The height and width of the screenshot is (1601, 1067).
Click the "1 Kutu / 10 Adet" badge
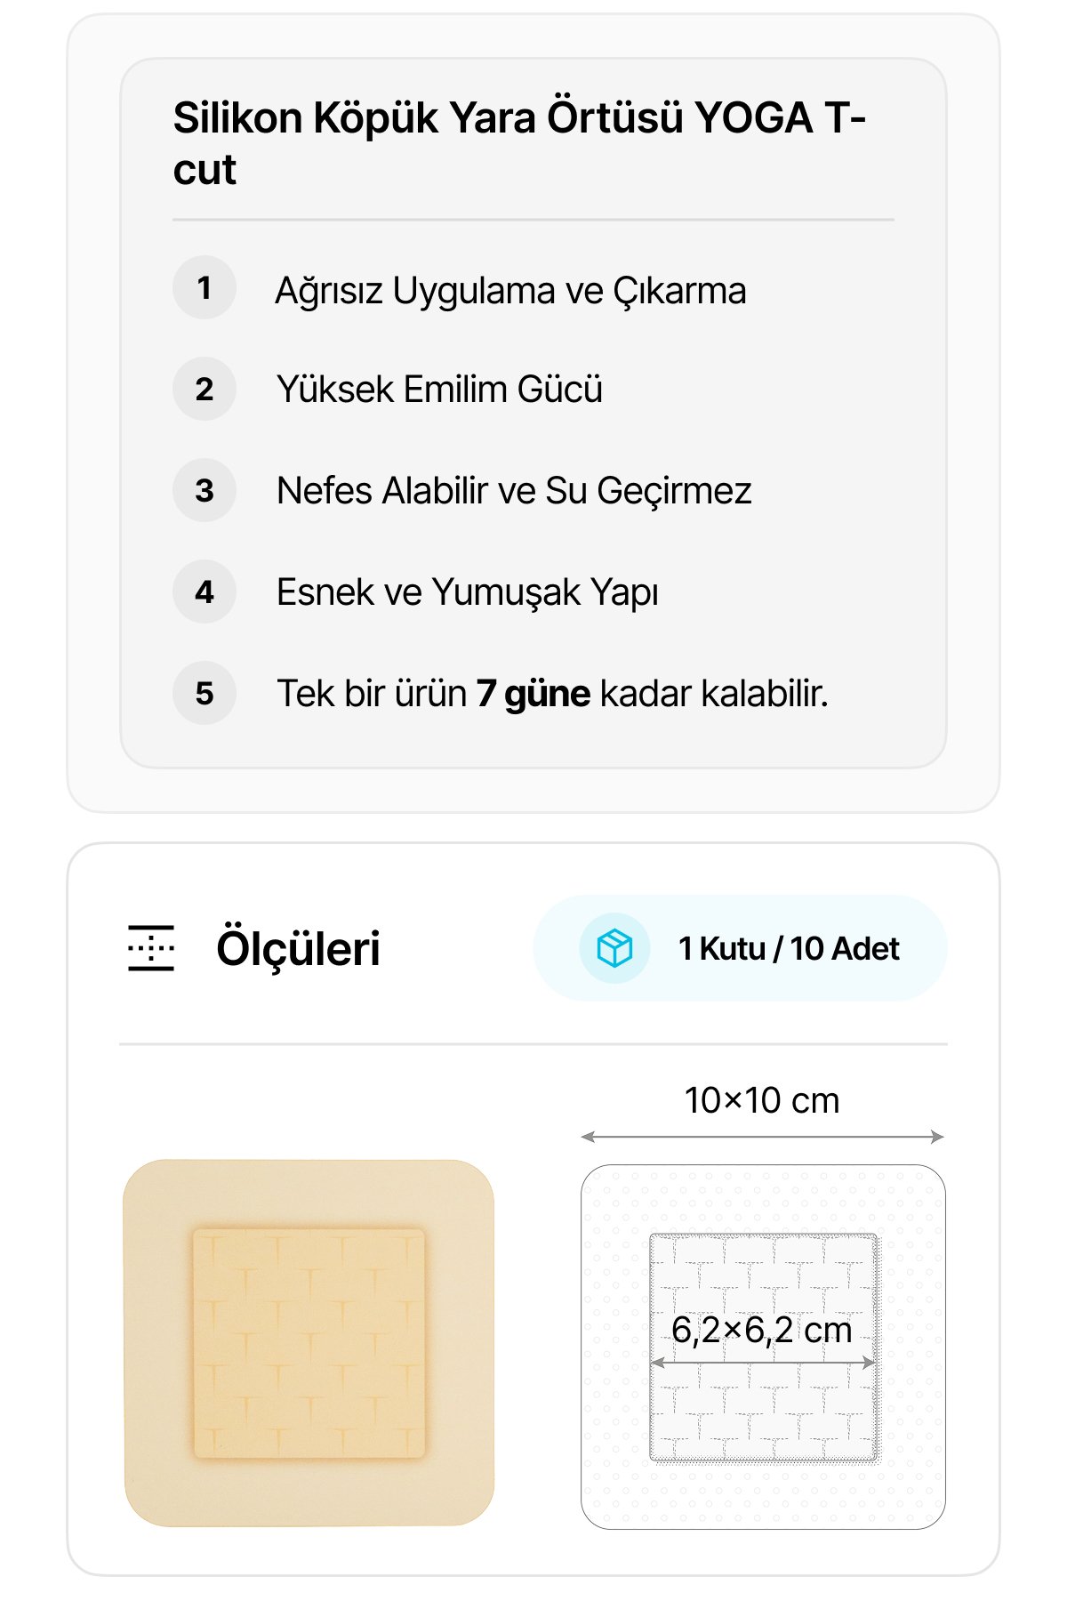(x=788, y=948)
